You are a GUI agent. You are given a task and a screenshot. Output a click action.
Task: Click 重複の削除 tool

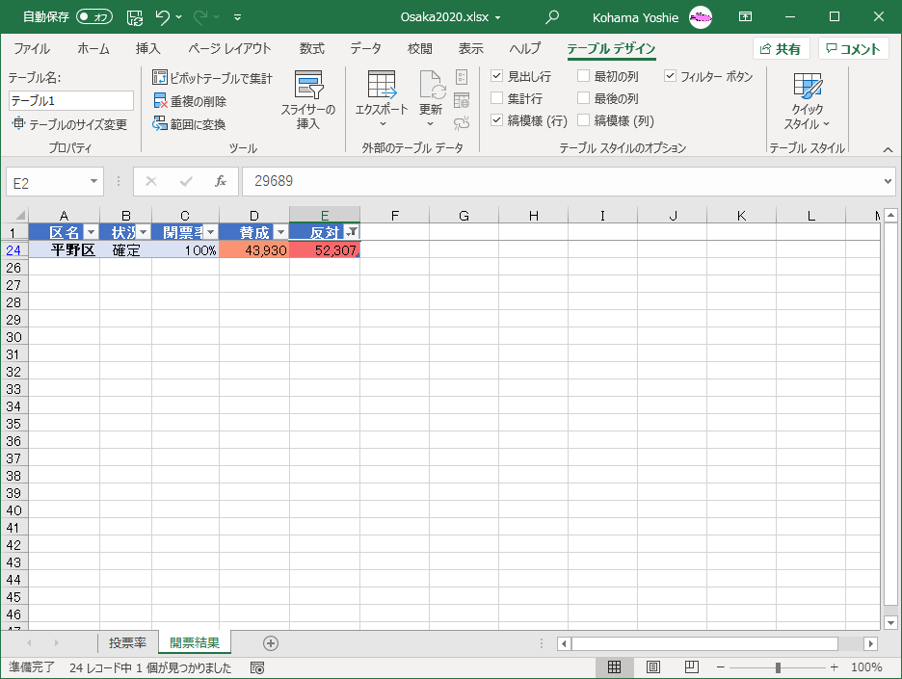click(191, 101)
